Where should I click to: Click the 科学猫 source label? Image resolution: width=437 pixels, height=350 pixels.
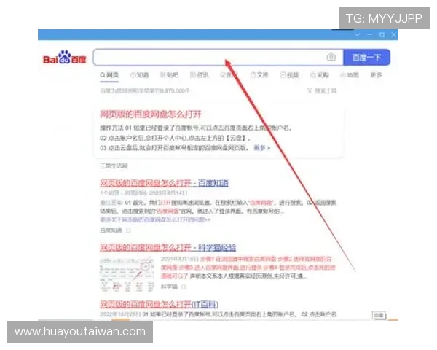[169, 287]
